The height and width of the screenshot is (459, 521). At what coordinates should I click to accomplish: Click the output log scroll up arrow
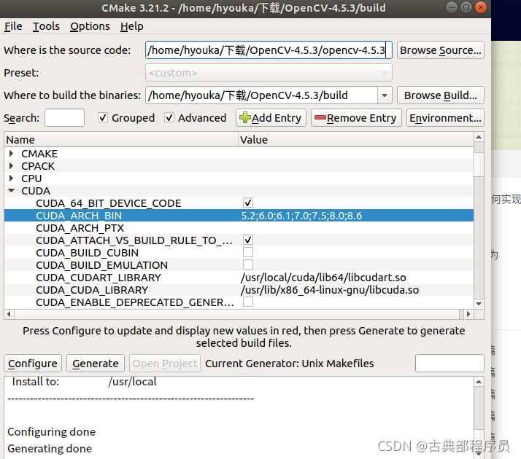point(479,382)
